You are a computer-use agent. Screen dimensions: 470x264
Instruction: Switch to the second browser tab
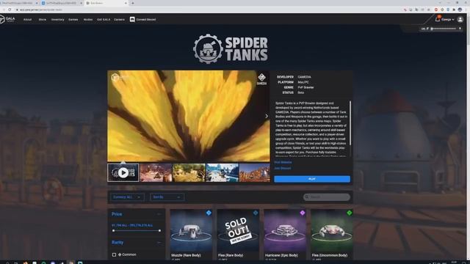pos(62,3)
